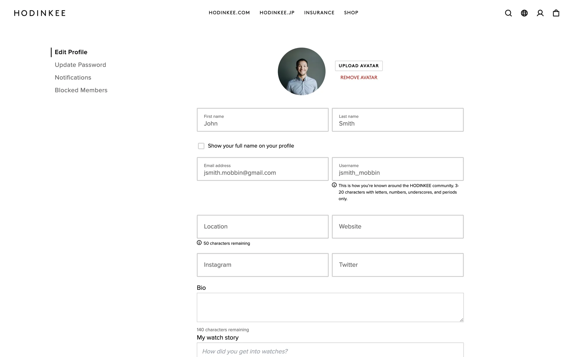Open Blocked Members in sidebar

pos(81,90)
